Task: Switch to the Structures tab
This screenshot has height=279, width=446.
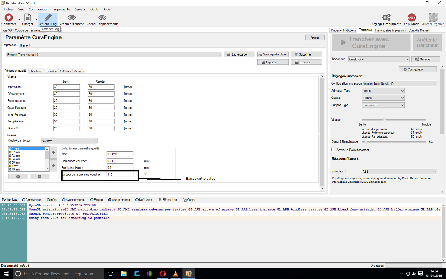Action: coord(36,71)
